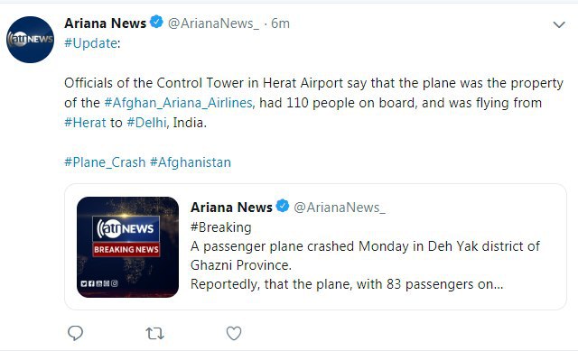578x351 pixels.
Task: Open the #Afghan_Ariana_Airlines hashtag
Action: [179, 103]
